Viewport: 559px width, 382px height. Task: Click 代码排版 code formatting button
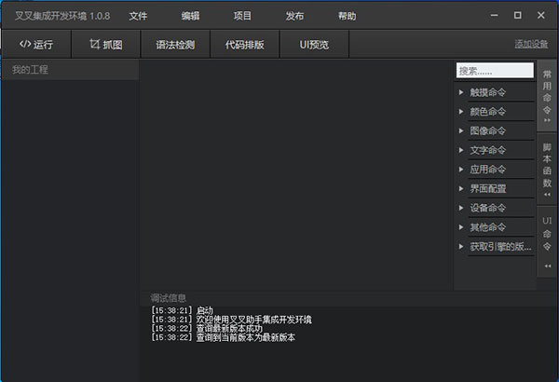tap(244, 45)
